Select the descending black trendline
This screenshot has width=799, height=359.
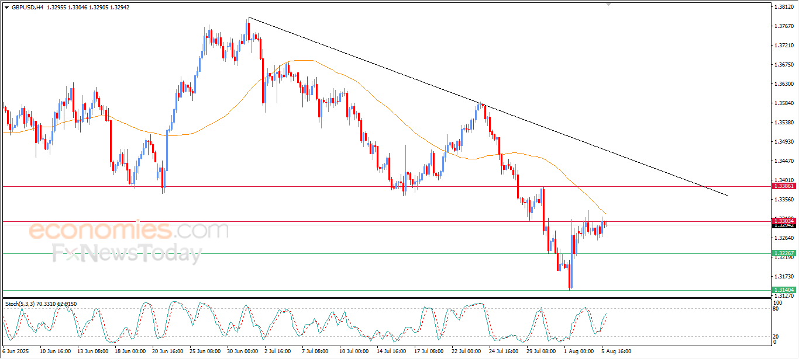488,107
